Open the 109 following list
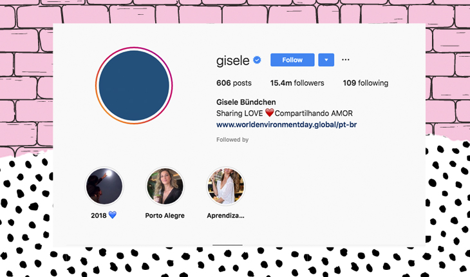Image resolution: width=470 pixels, height=277 pixels. pyautogui.click(x=366, y=83)
